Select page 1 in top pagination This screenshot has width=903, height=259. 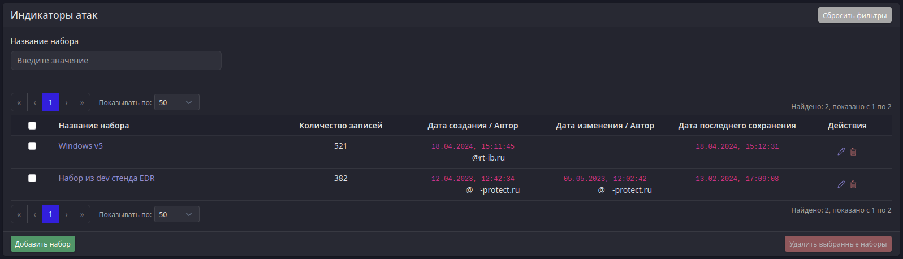tap(50, 102)
